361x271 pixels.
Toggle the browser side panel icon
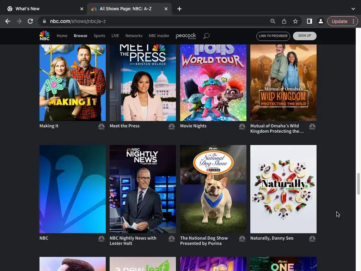pos(310,21)
